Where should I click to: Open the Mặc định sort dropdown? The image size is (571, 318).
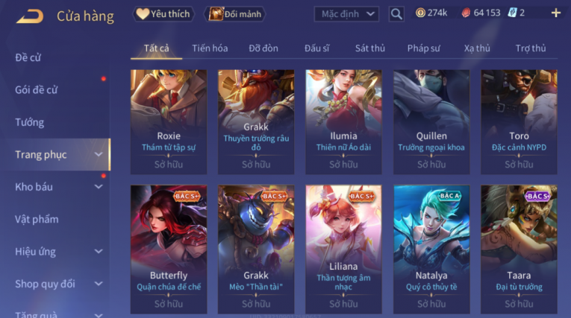tap(346, 14)
